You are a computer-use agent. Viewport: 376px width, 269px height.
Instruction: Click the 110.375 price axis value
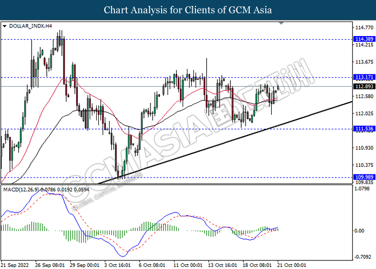364,165
